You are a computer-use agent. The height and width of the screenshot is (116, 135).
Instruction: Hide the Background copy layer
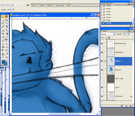[102, 43]
